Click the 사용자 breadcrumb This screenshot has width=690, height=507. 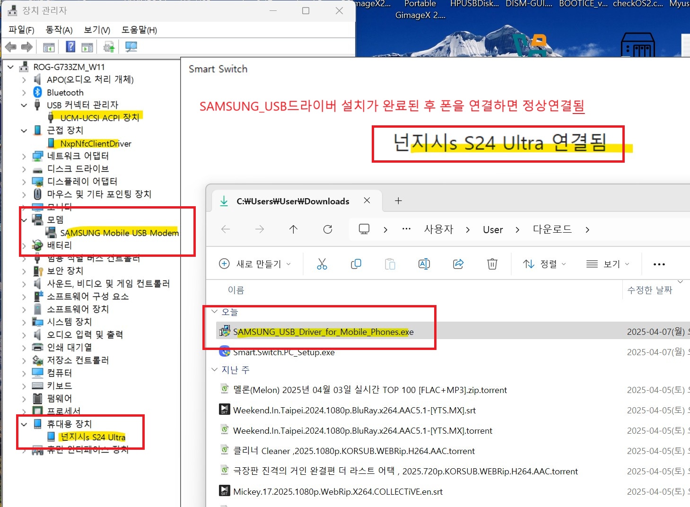click(438, 229)
